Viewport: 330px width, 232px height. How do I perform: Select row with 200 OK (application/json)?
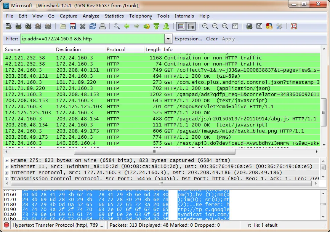(x=162, y=88)
